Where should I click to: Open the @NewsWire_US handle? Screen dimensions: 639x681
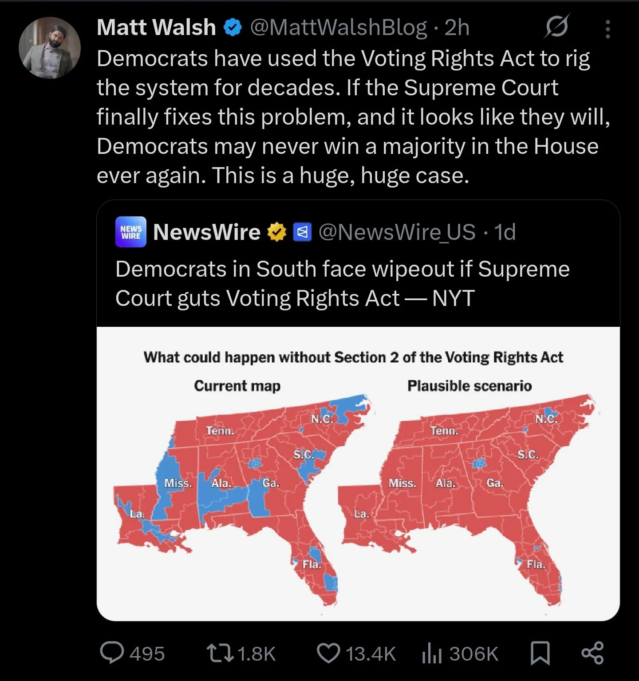[397, 232]
